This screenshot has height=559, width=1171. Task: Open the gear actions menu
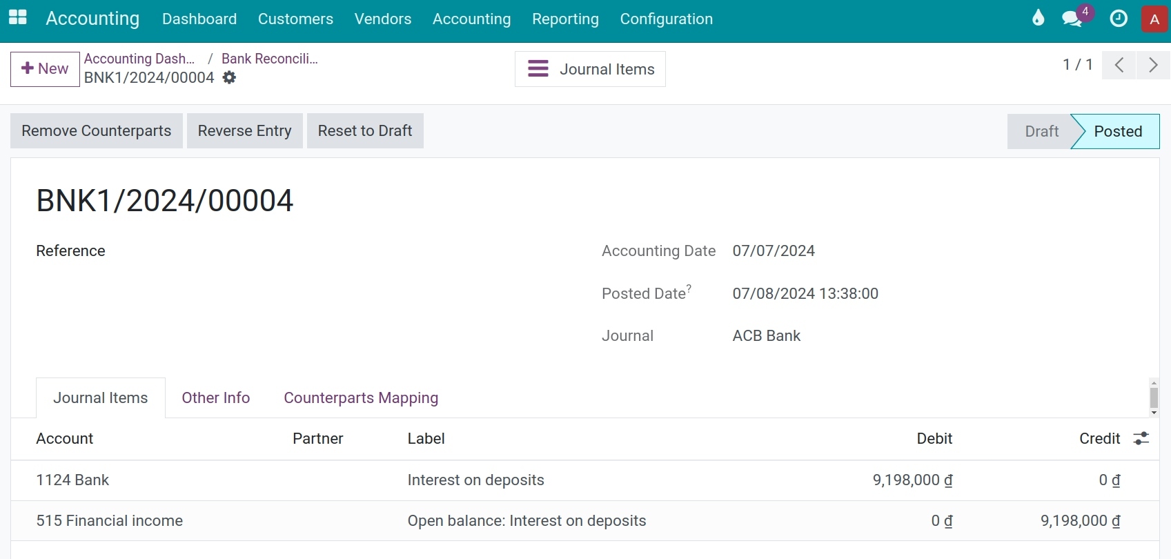tap(230, 78)
